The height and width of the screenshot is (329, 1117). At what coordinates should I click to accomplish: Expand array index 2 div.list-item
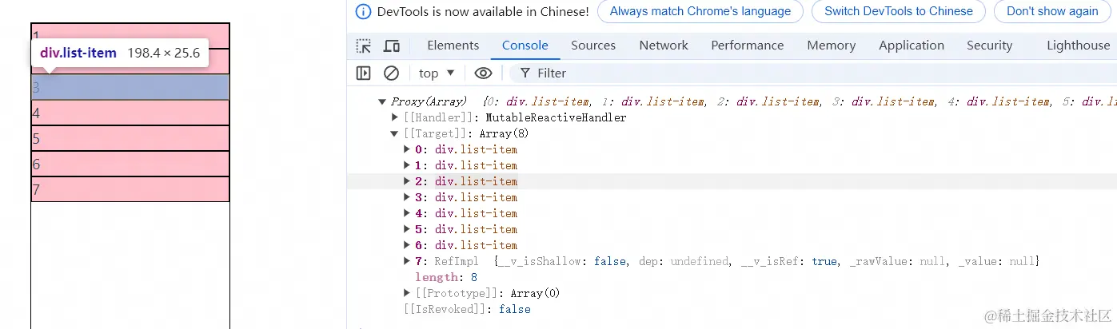click(409, 181)
